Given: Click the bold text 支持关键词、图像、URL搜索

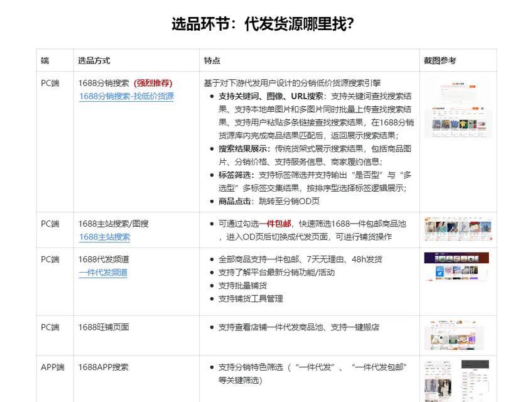Looking at the screenshot, I should 271,96.
